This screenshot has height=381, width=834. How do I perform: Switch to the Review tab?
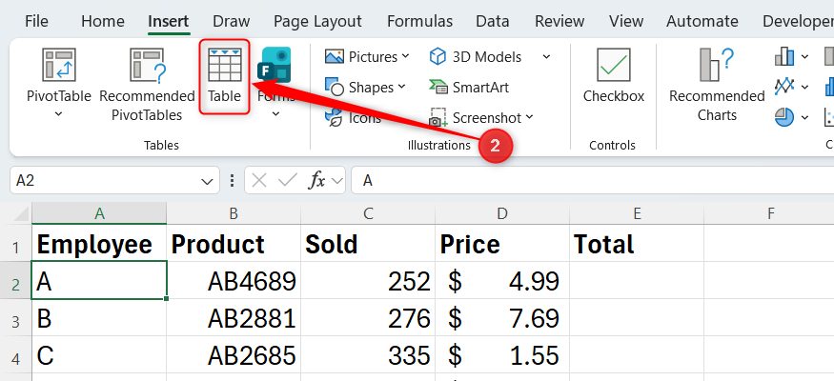(x=559, y=21)
